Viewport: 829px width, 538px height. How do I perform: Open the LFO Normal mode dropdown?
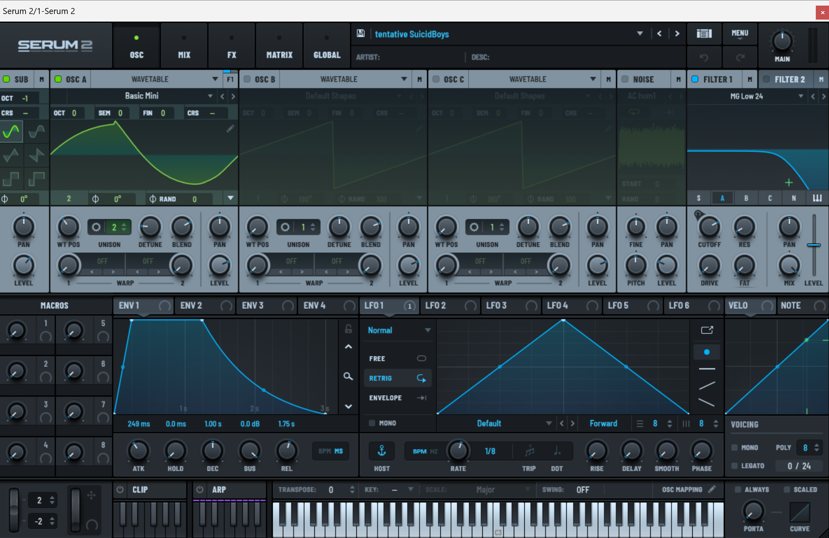(427, 330)
